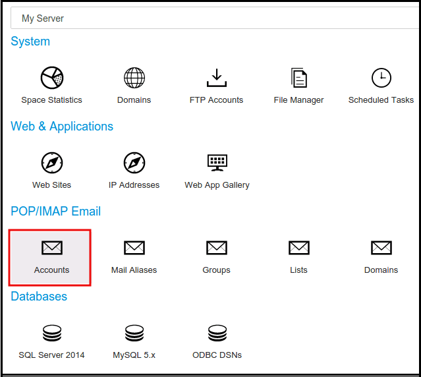This screenshot has height=377, width=421.
Task: Open MySQL 5.x database icon
Action: point(134,333)
